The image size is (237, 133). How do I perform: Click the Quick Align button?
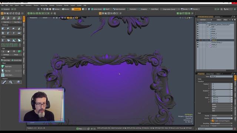[x=6, y=60]
